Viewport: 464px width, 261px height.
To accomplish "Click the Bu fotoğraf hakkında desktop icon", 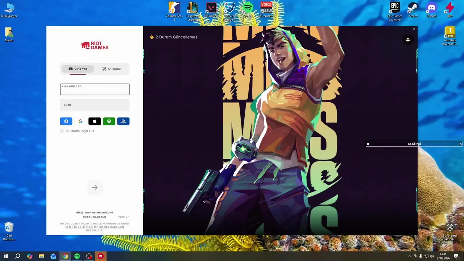I will point(450,232).
